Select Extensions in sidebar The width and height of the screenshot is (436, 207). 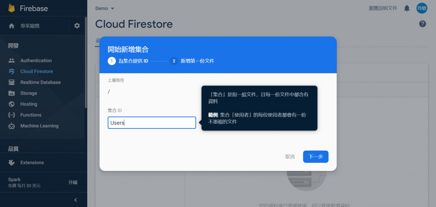point(32,163)
